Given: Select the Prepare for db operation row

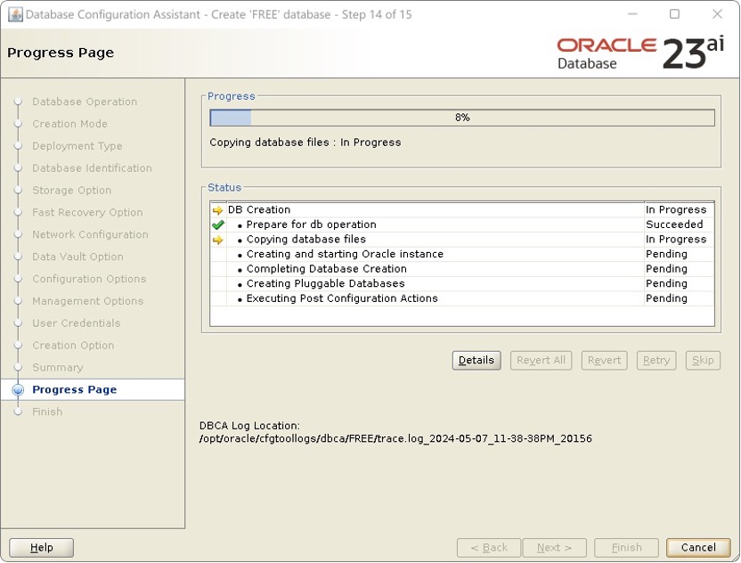Looking at the screenshot, I should (x=462, y=225).
